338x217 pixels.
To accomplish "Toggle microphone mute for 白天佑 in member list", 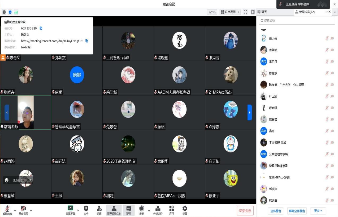I will (327, 38).
